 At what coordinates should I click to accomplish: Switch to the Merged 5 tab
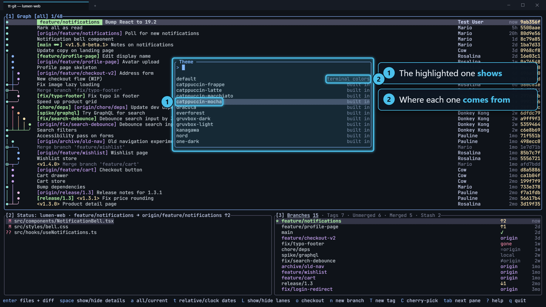401,215
